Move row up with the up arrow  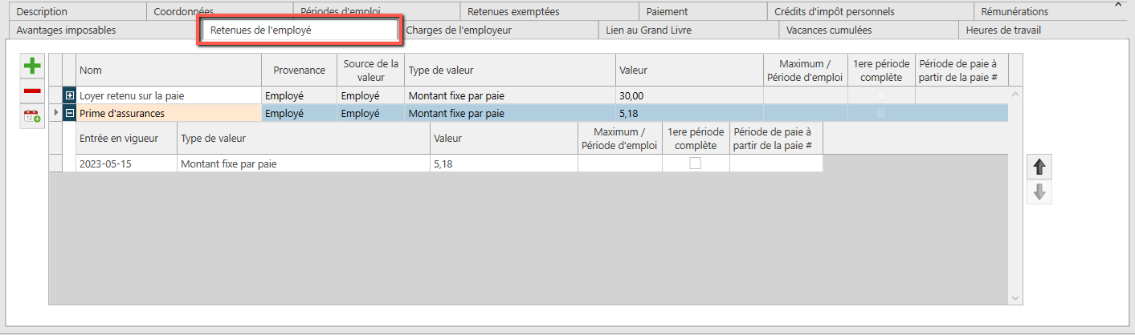pyautogui.click(x=1039, y=167)
